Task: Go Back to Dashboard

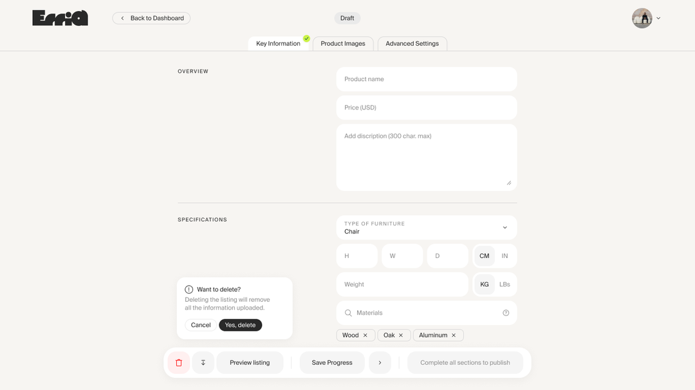Action: (152, 18)
